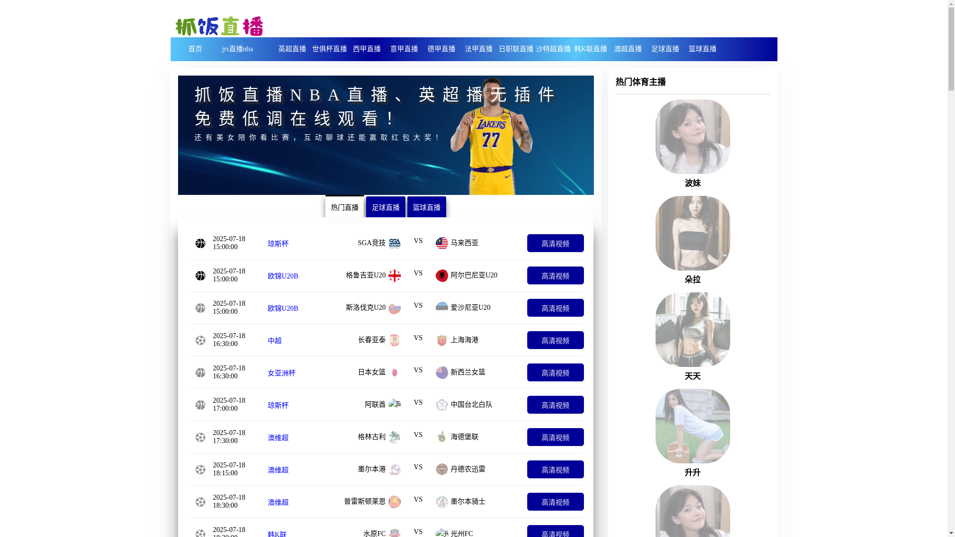Image resolution: width=955 pixels, height=537 pixels.
Task: Watch 高清视频 for 长春亚泰 vs 上海海港
Action: pos(555,340)
